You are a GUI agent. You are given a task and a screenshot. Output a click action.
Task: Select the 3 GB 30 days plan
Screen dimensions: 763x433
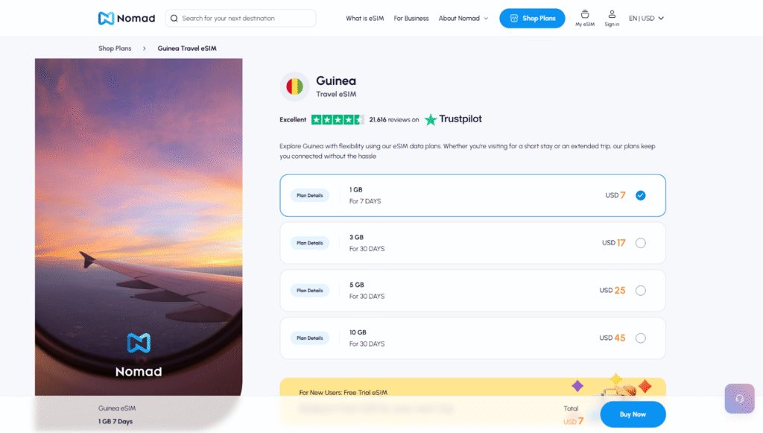tap(640, 243)
